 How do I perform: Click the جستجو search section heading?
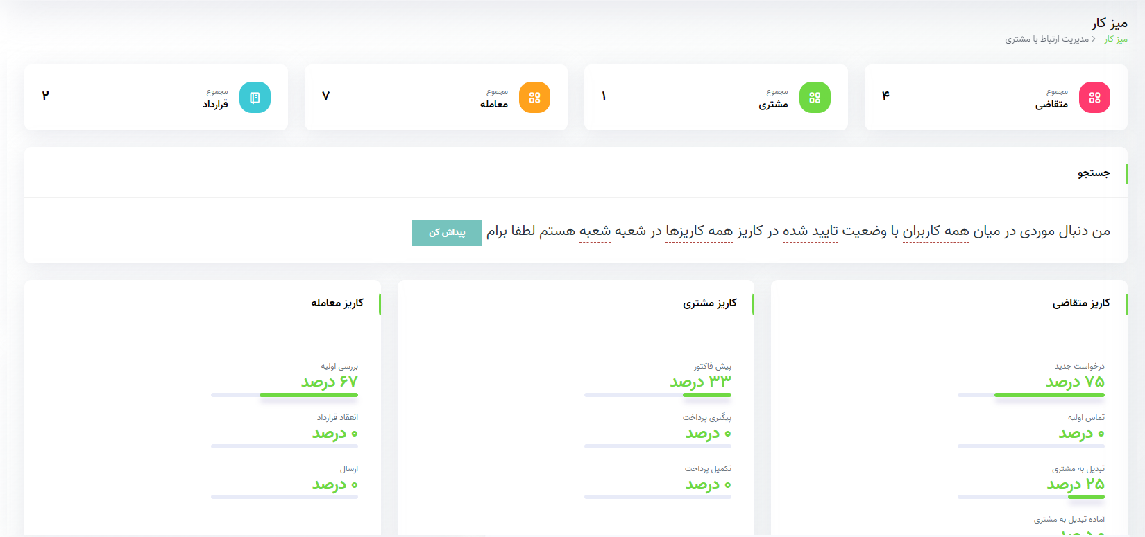1093,173
